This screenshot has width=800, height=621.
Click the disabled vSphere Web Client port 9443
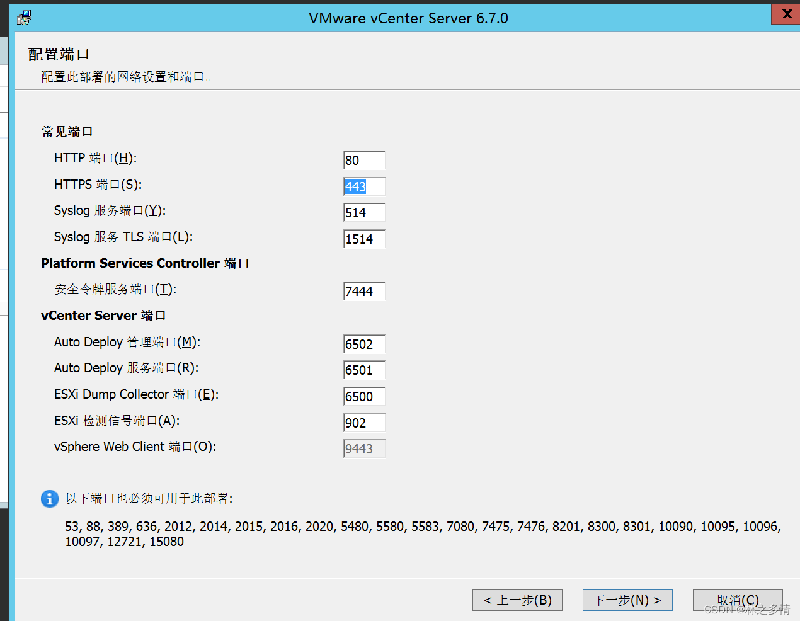pyautogui.click(x=364, y=448)
